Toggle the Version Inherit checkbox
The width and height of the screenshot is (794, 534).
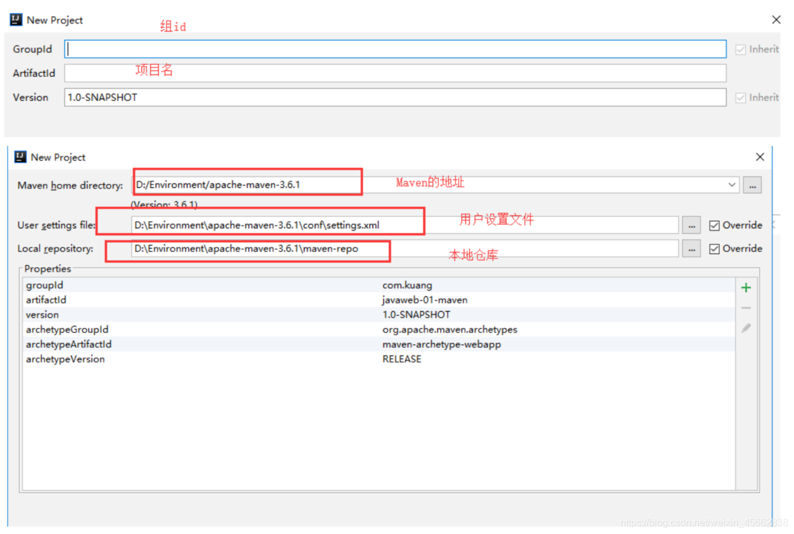click(x=741, y=98)
